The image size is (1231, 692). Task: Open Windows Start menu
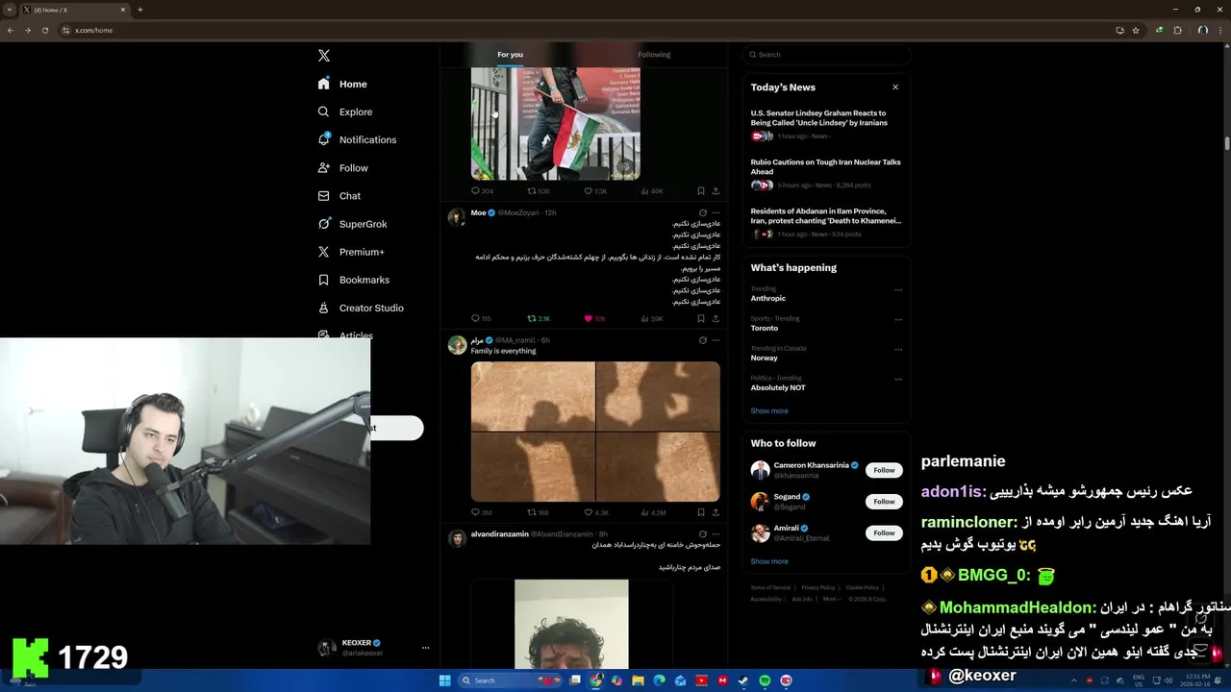pos(444,680)
